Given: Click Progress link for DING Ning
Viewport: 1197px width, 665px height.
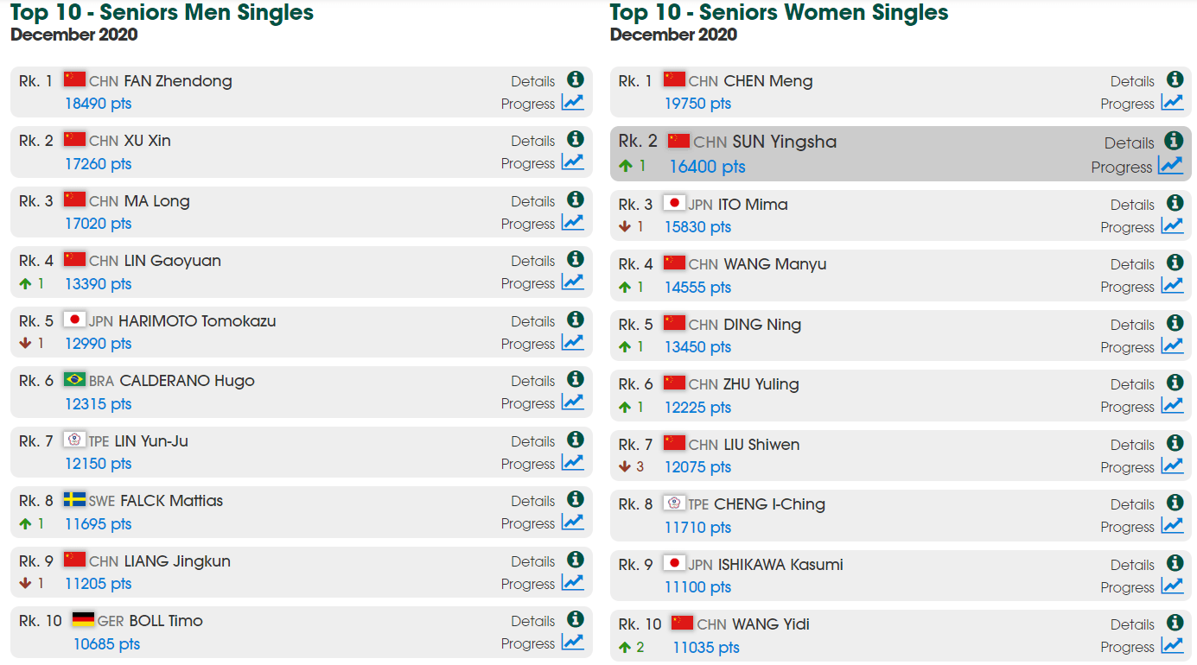Looking at the screenshot, I should (x=1127, y=347).
